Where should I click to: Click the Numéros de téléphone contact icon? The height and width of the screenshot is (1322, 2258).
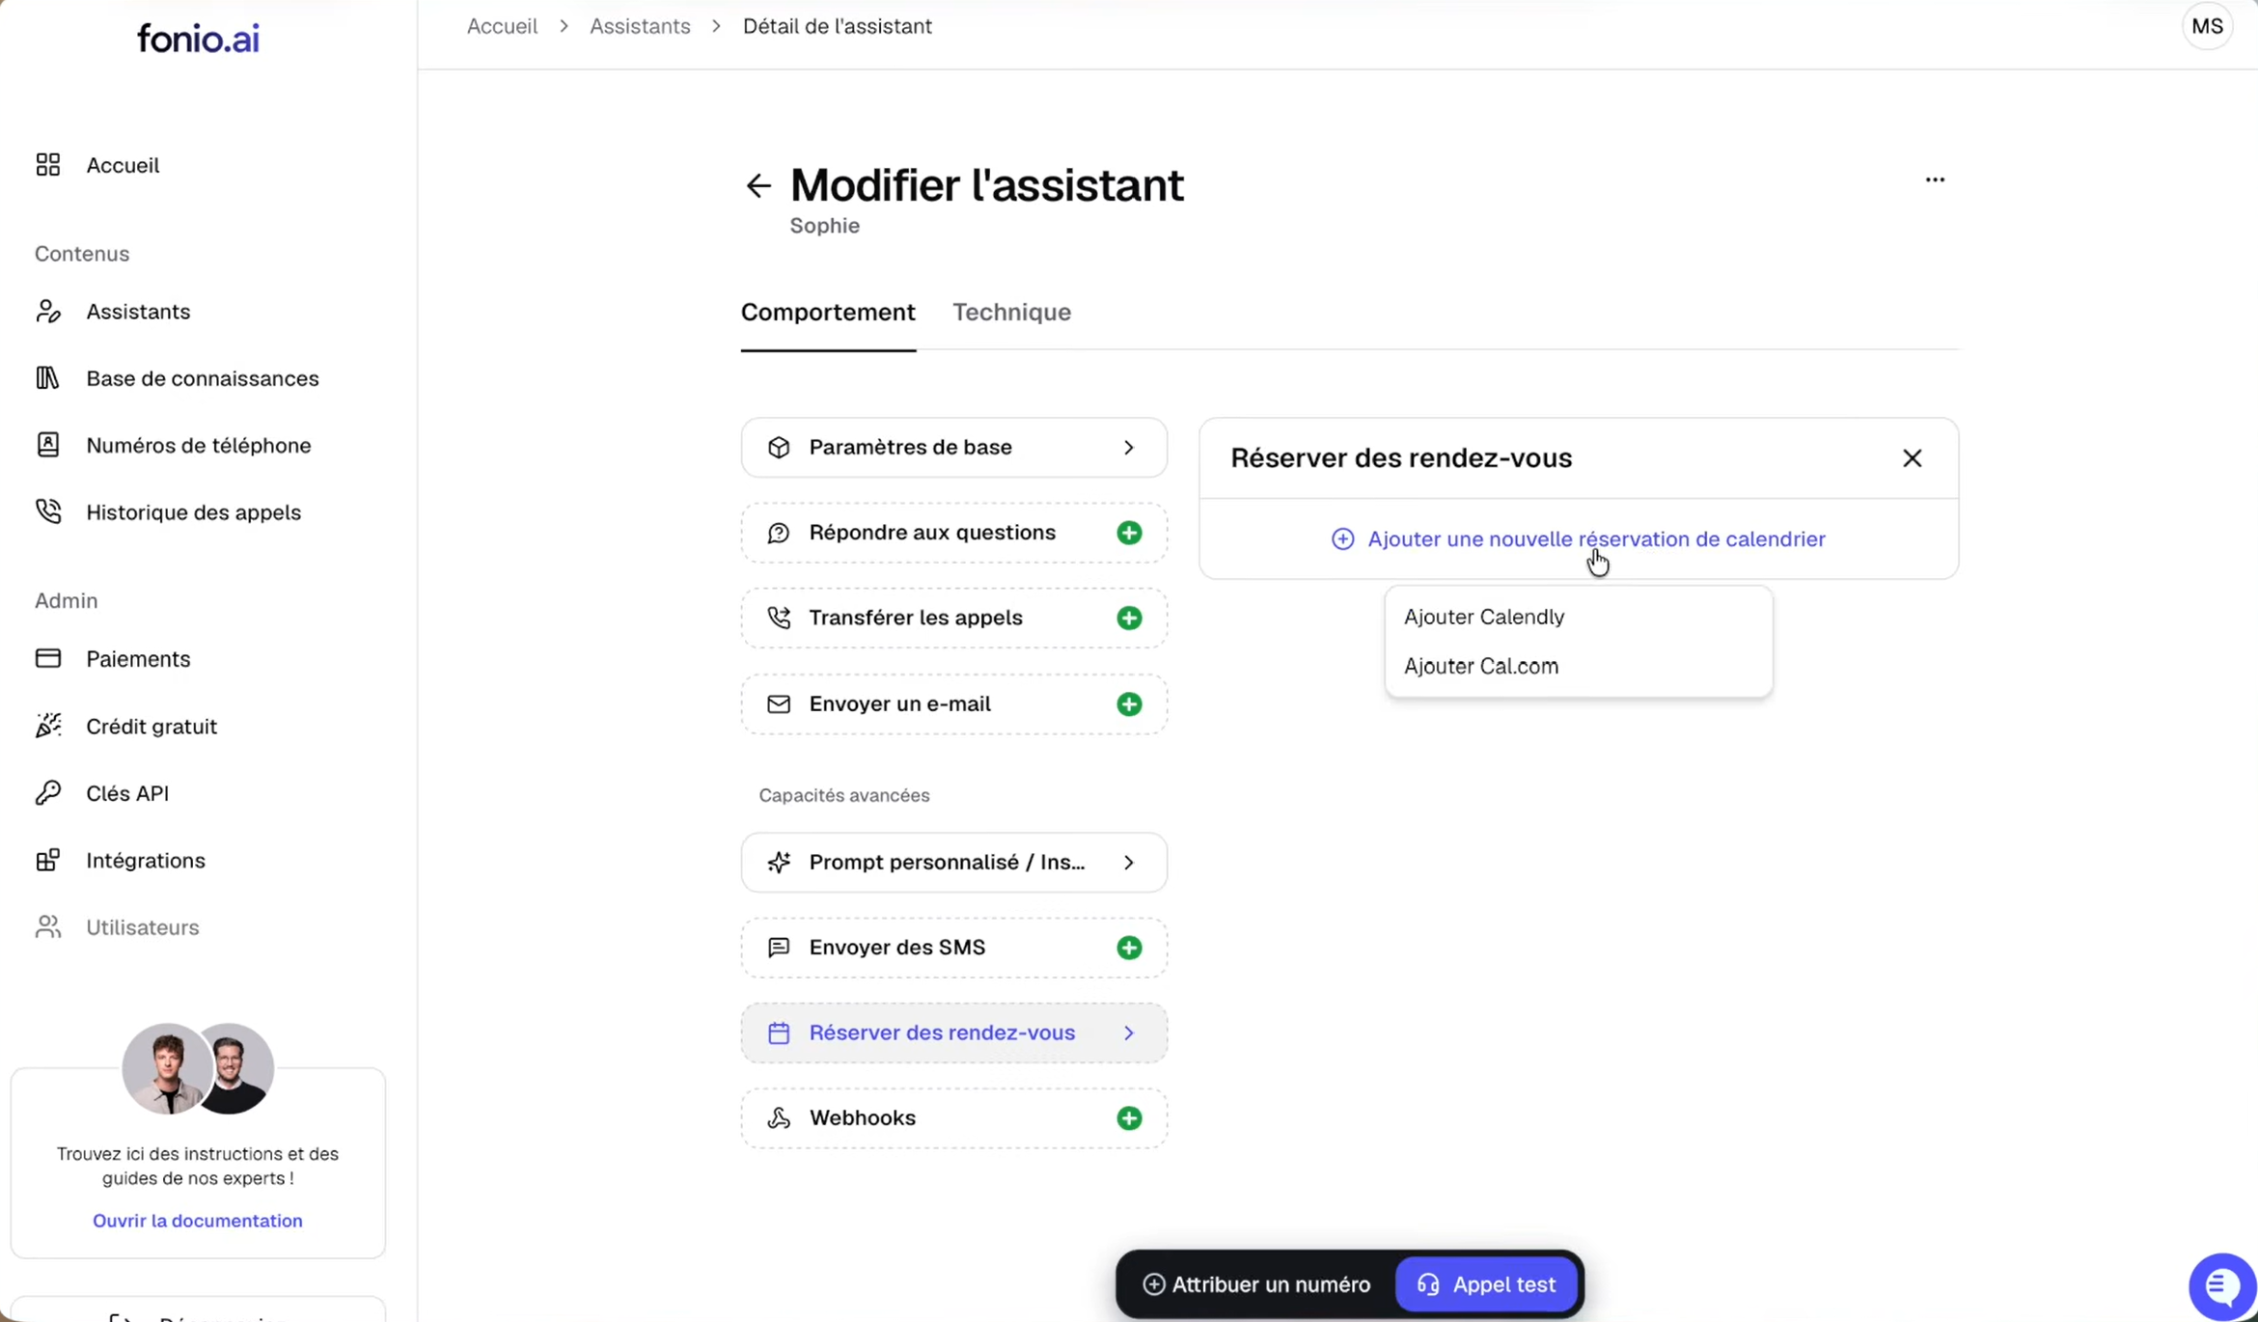point(48,445)
